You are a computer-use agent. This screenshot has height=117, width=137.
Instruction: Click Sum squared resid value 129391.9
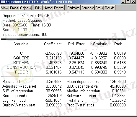point(54,96)
